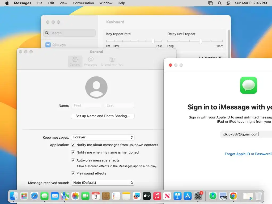Viewport: 272px width, 204px height.
Task: Open Freeform from the dock
Action: pos(137,196)
